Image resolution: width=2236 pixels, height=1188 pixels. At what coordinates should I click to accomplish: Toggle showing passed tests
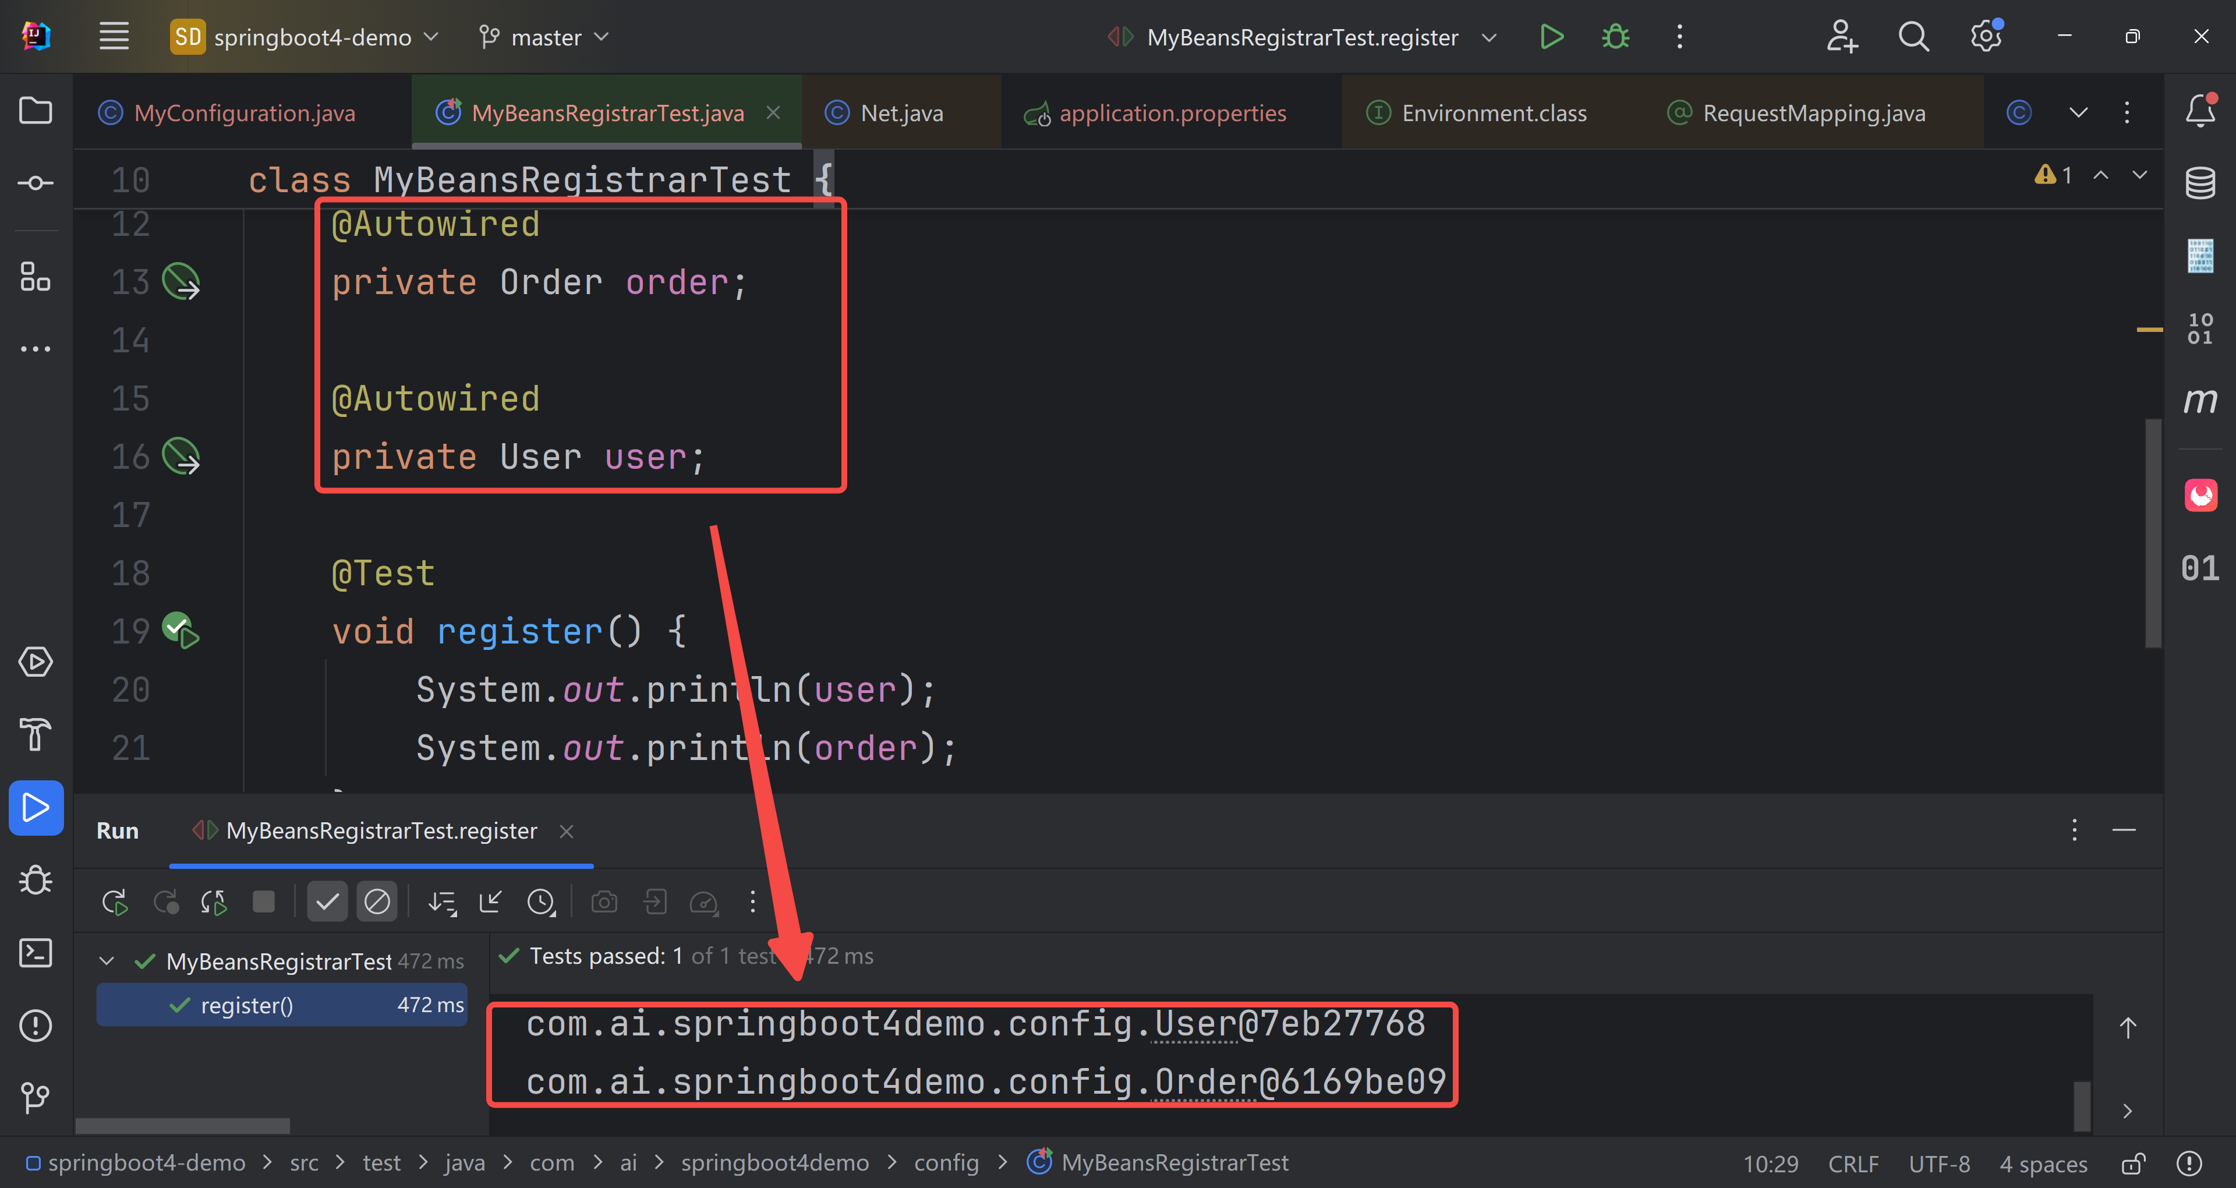point(327,901)
